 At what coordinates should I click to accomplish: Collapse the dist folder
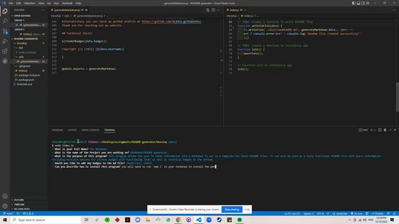[21, 48]
